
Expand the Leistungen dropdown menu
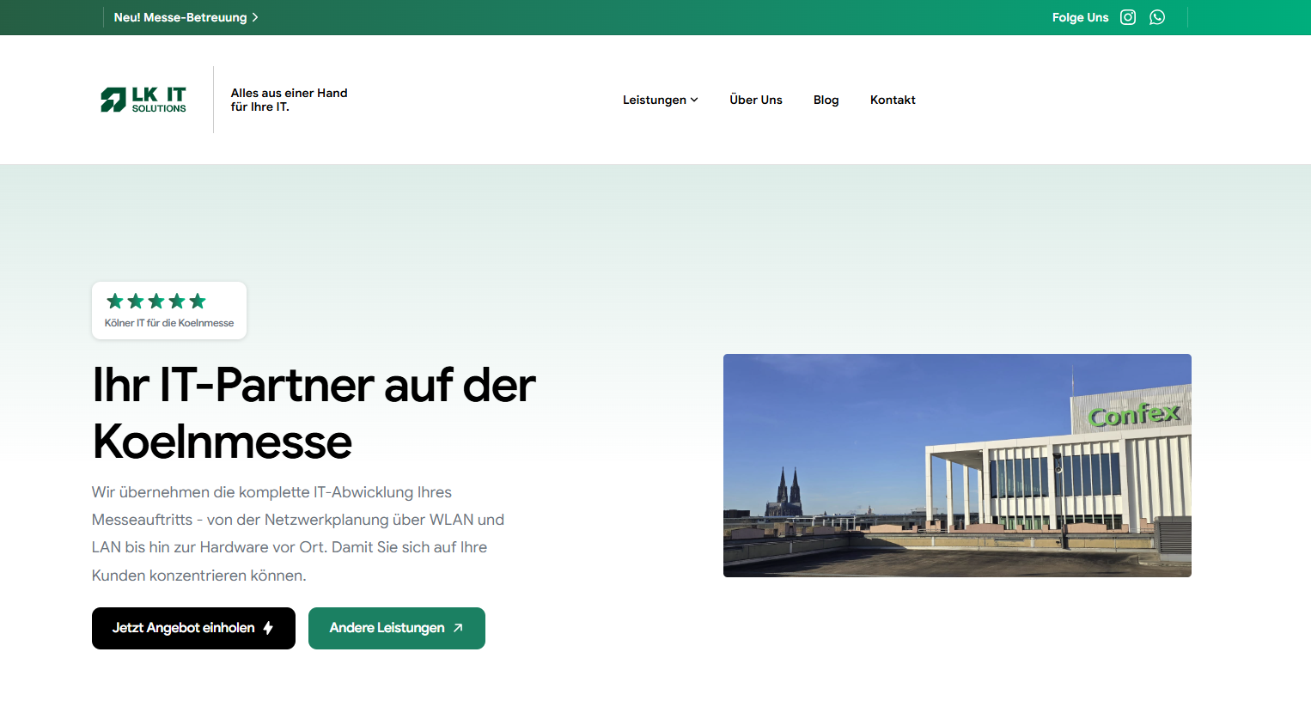660,100
